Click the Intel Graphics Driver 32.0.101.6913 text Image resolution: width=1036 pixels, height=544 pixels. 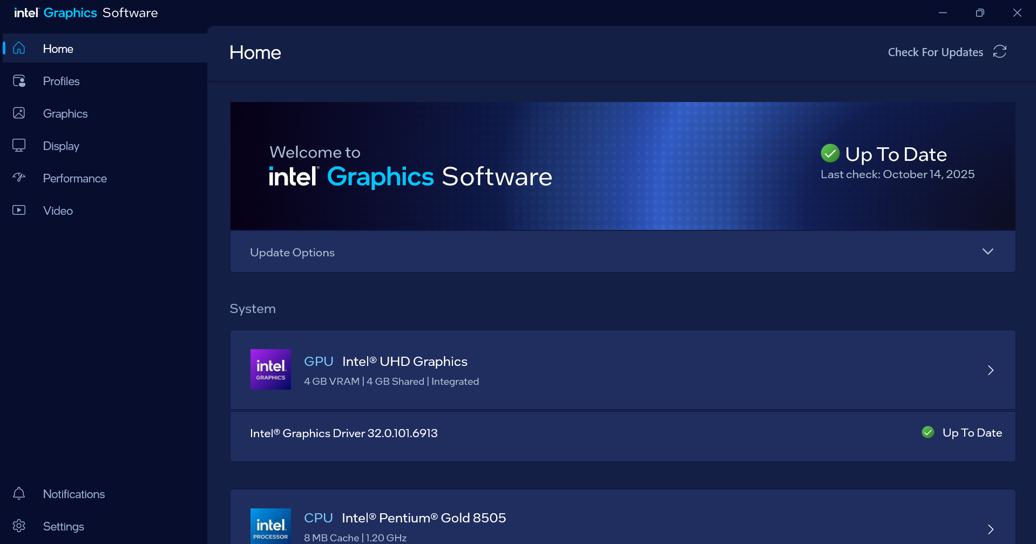pos(344,433)
